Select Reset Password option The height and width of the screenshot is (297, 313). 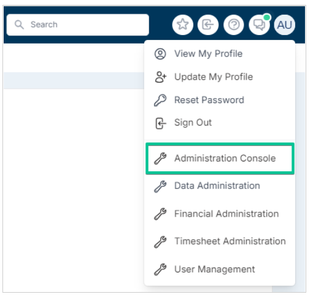(220, 100)
